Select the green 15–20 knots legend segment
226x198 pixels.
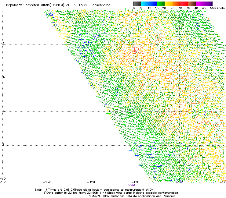[161, 4]
